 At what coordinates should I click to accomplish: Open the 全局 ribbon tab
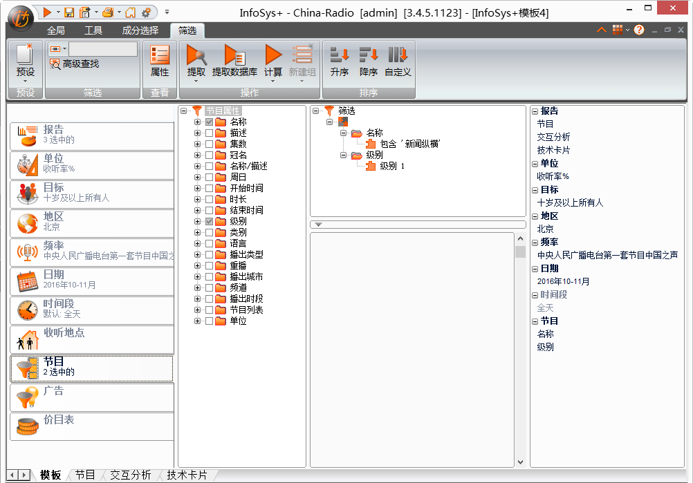pyautogui.click(x=56, y=30)
